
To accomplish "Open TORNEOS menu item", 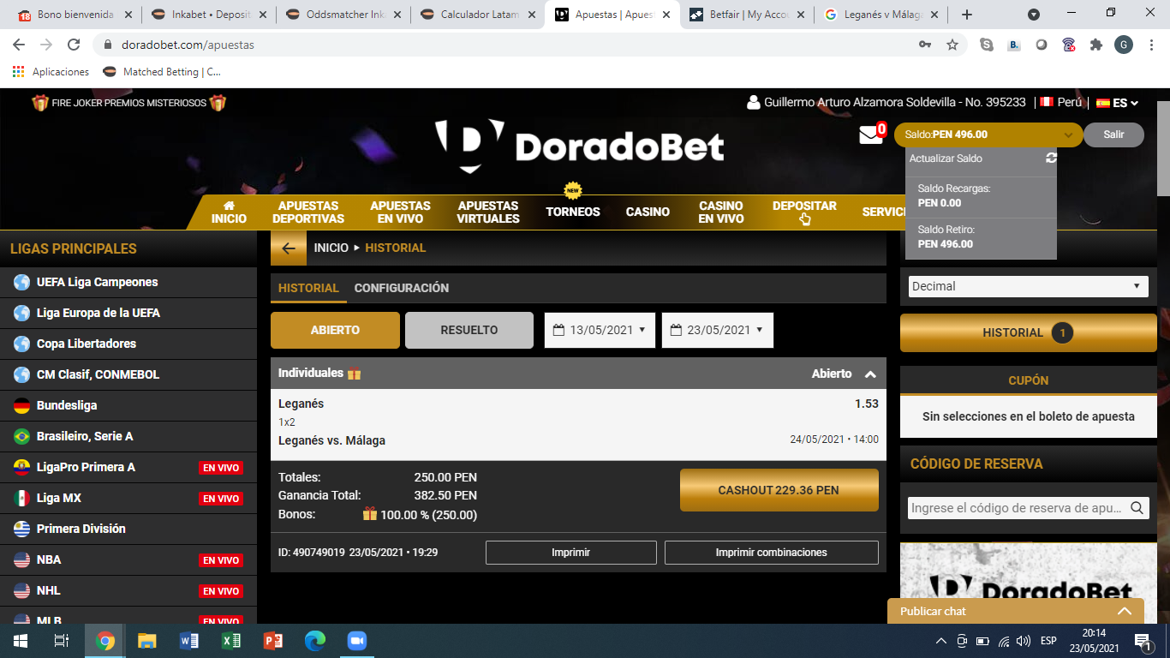I will pos(573,212).
